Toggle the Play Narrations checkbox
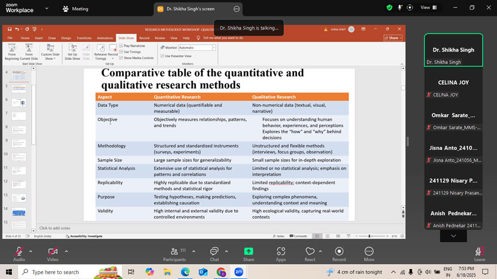Image resolution: width=497 pixels, height=279 pixels. click(122, 46)
